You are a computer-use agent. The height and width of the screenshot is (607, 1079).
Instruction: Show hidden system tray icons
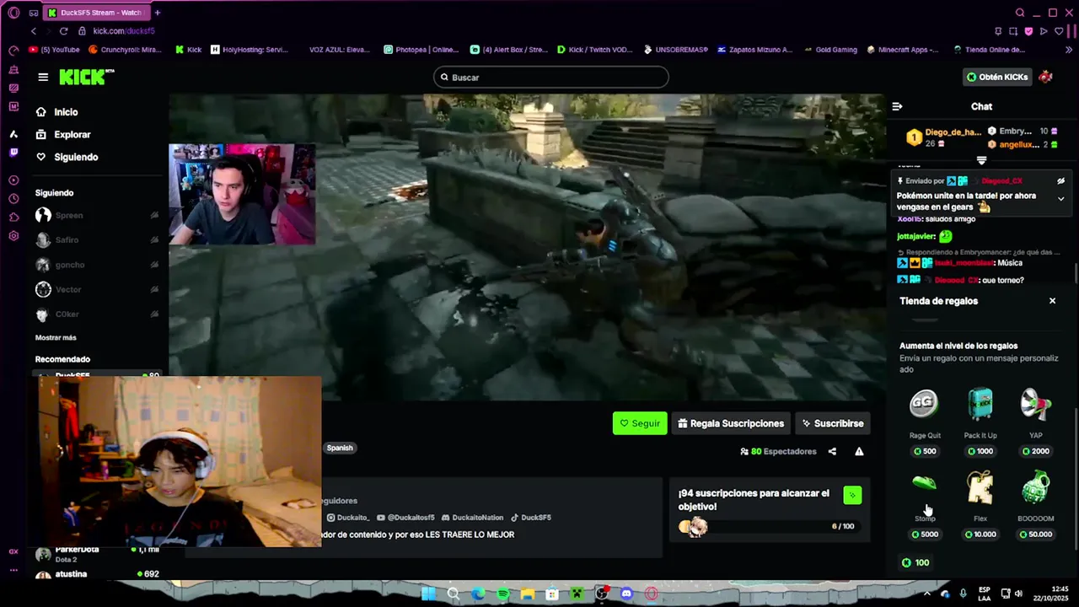[926, 594]
